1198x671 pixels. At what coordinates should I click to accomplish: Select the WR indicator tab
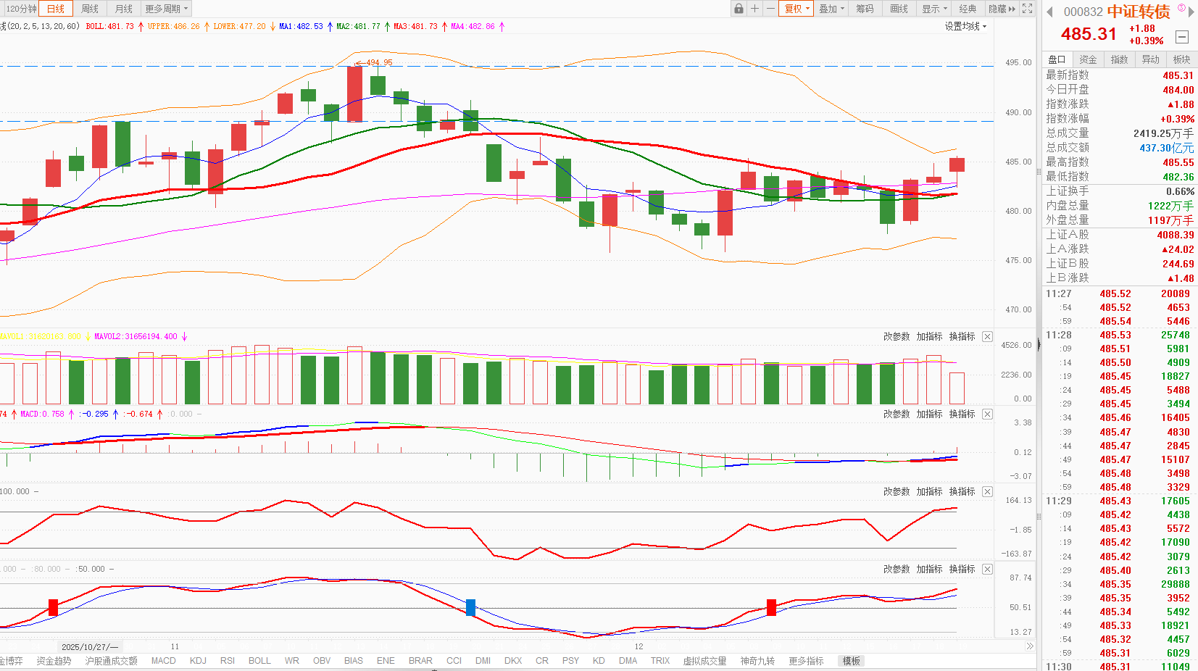292,661
